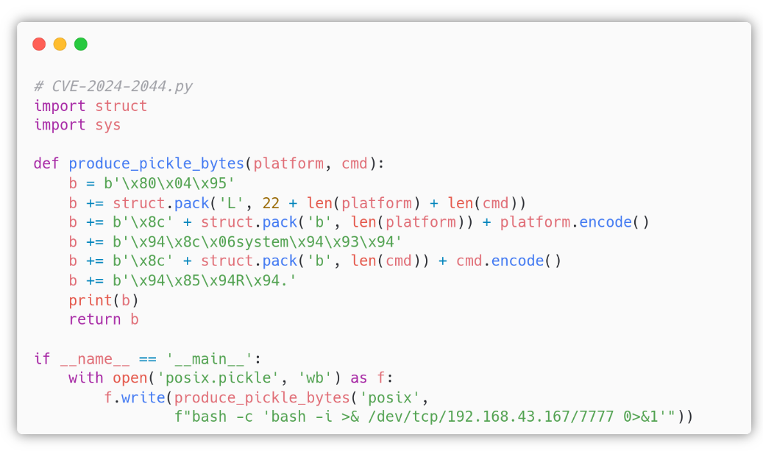Click the '__main__' string literal
The image size is (763, 457).
click(209, 359)
